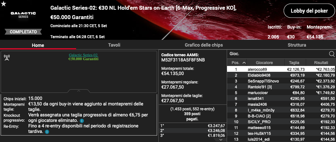336x142 pixels.
Task: Click the broadcast antenna icon
Action: 7,58
